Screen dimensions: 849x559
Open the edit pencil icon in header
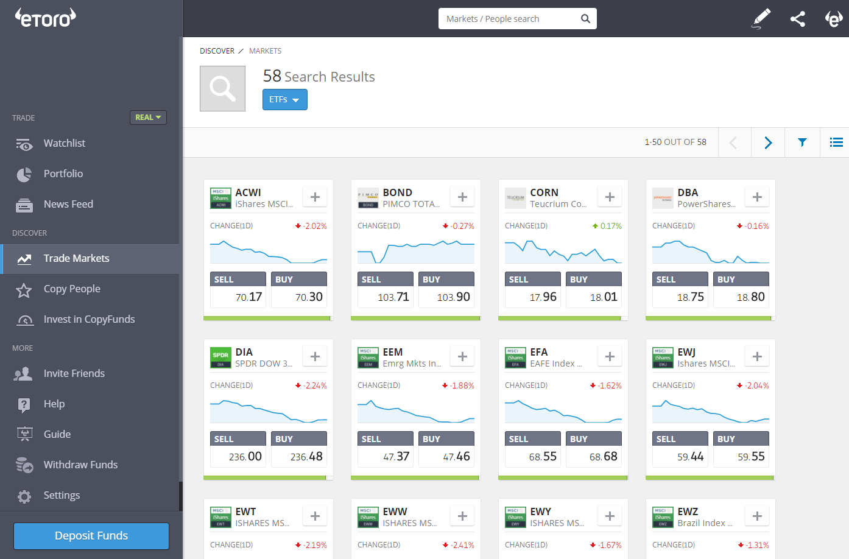coord(761,18)
